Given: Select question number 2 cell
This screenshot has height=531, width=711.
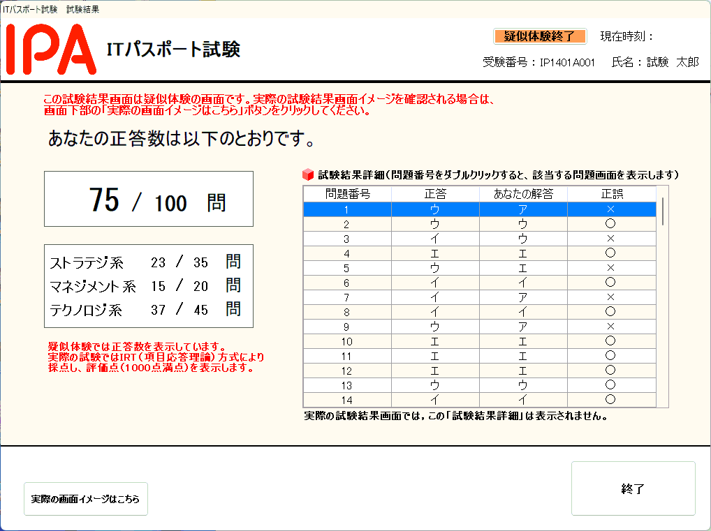Looking at the screenshot, I should pos(347,224).
